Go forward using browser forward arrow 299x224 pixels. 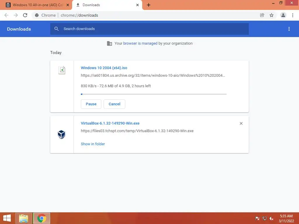pyautogui.click(x=16, y=15)
